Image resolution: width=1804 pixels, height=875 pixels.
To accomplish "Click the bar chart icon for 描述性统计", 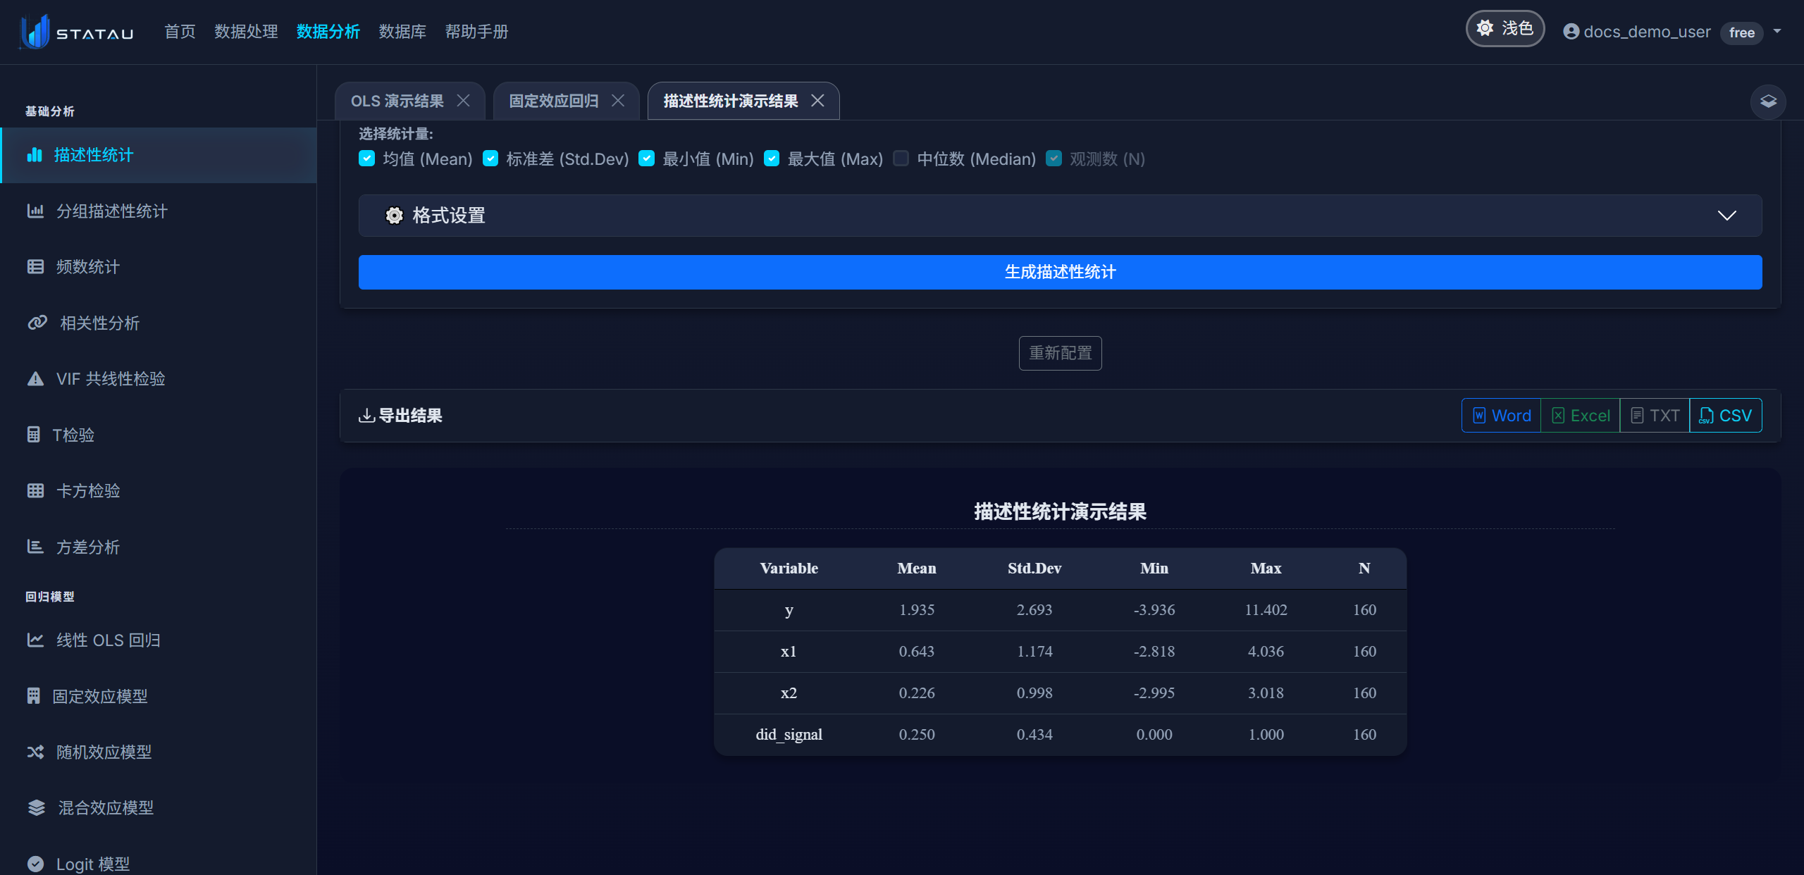I will point(35,155).
